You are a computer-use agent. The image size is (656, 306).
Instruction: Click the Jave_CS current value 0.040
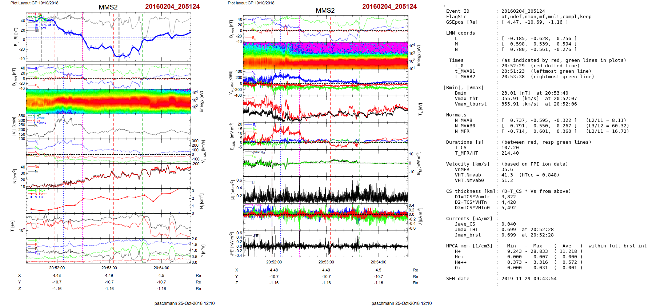point(508,224)
